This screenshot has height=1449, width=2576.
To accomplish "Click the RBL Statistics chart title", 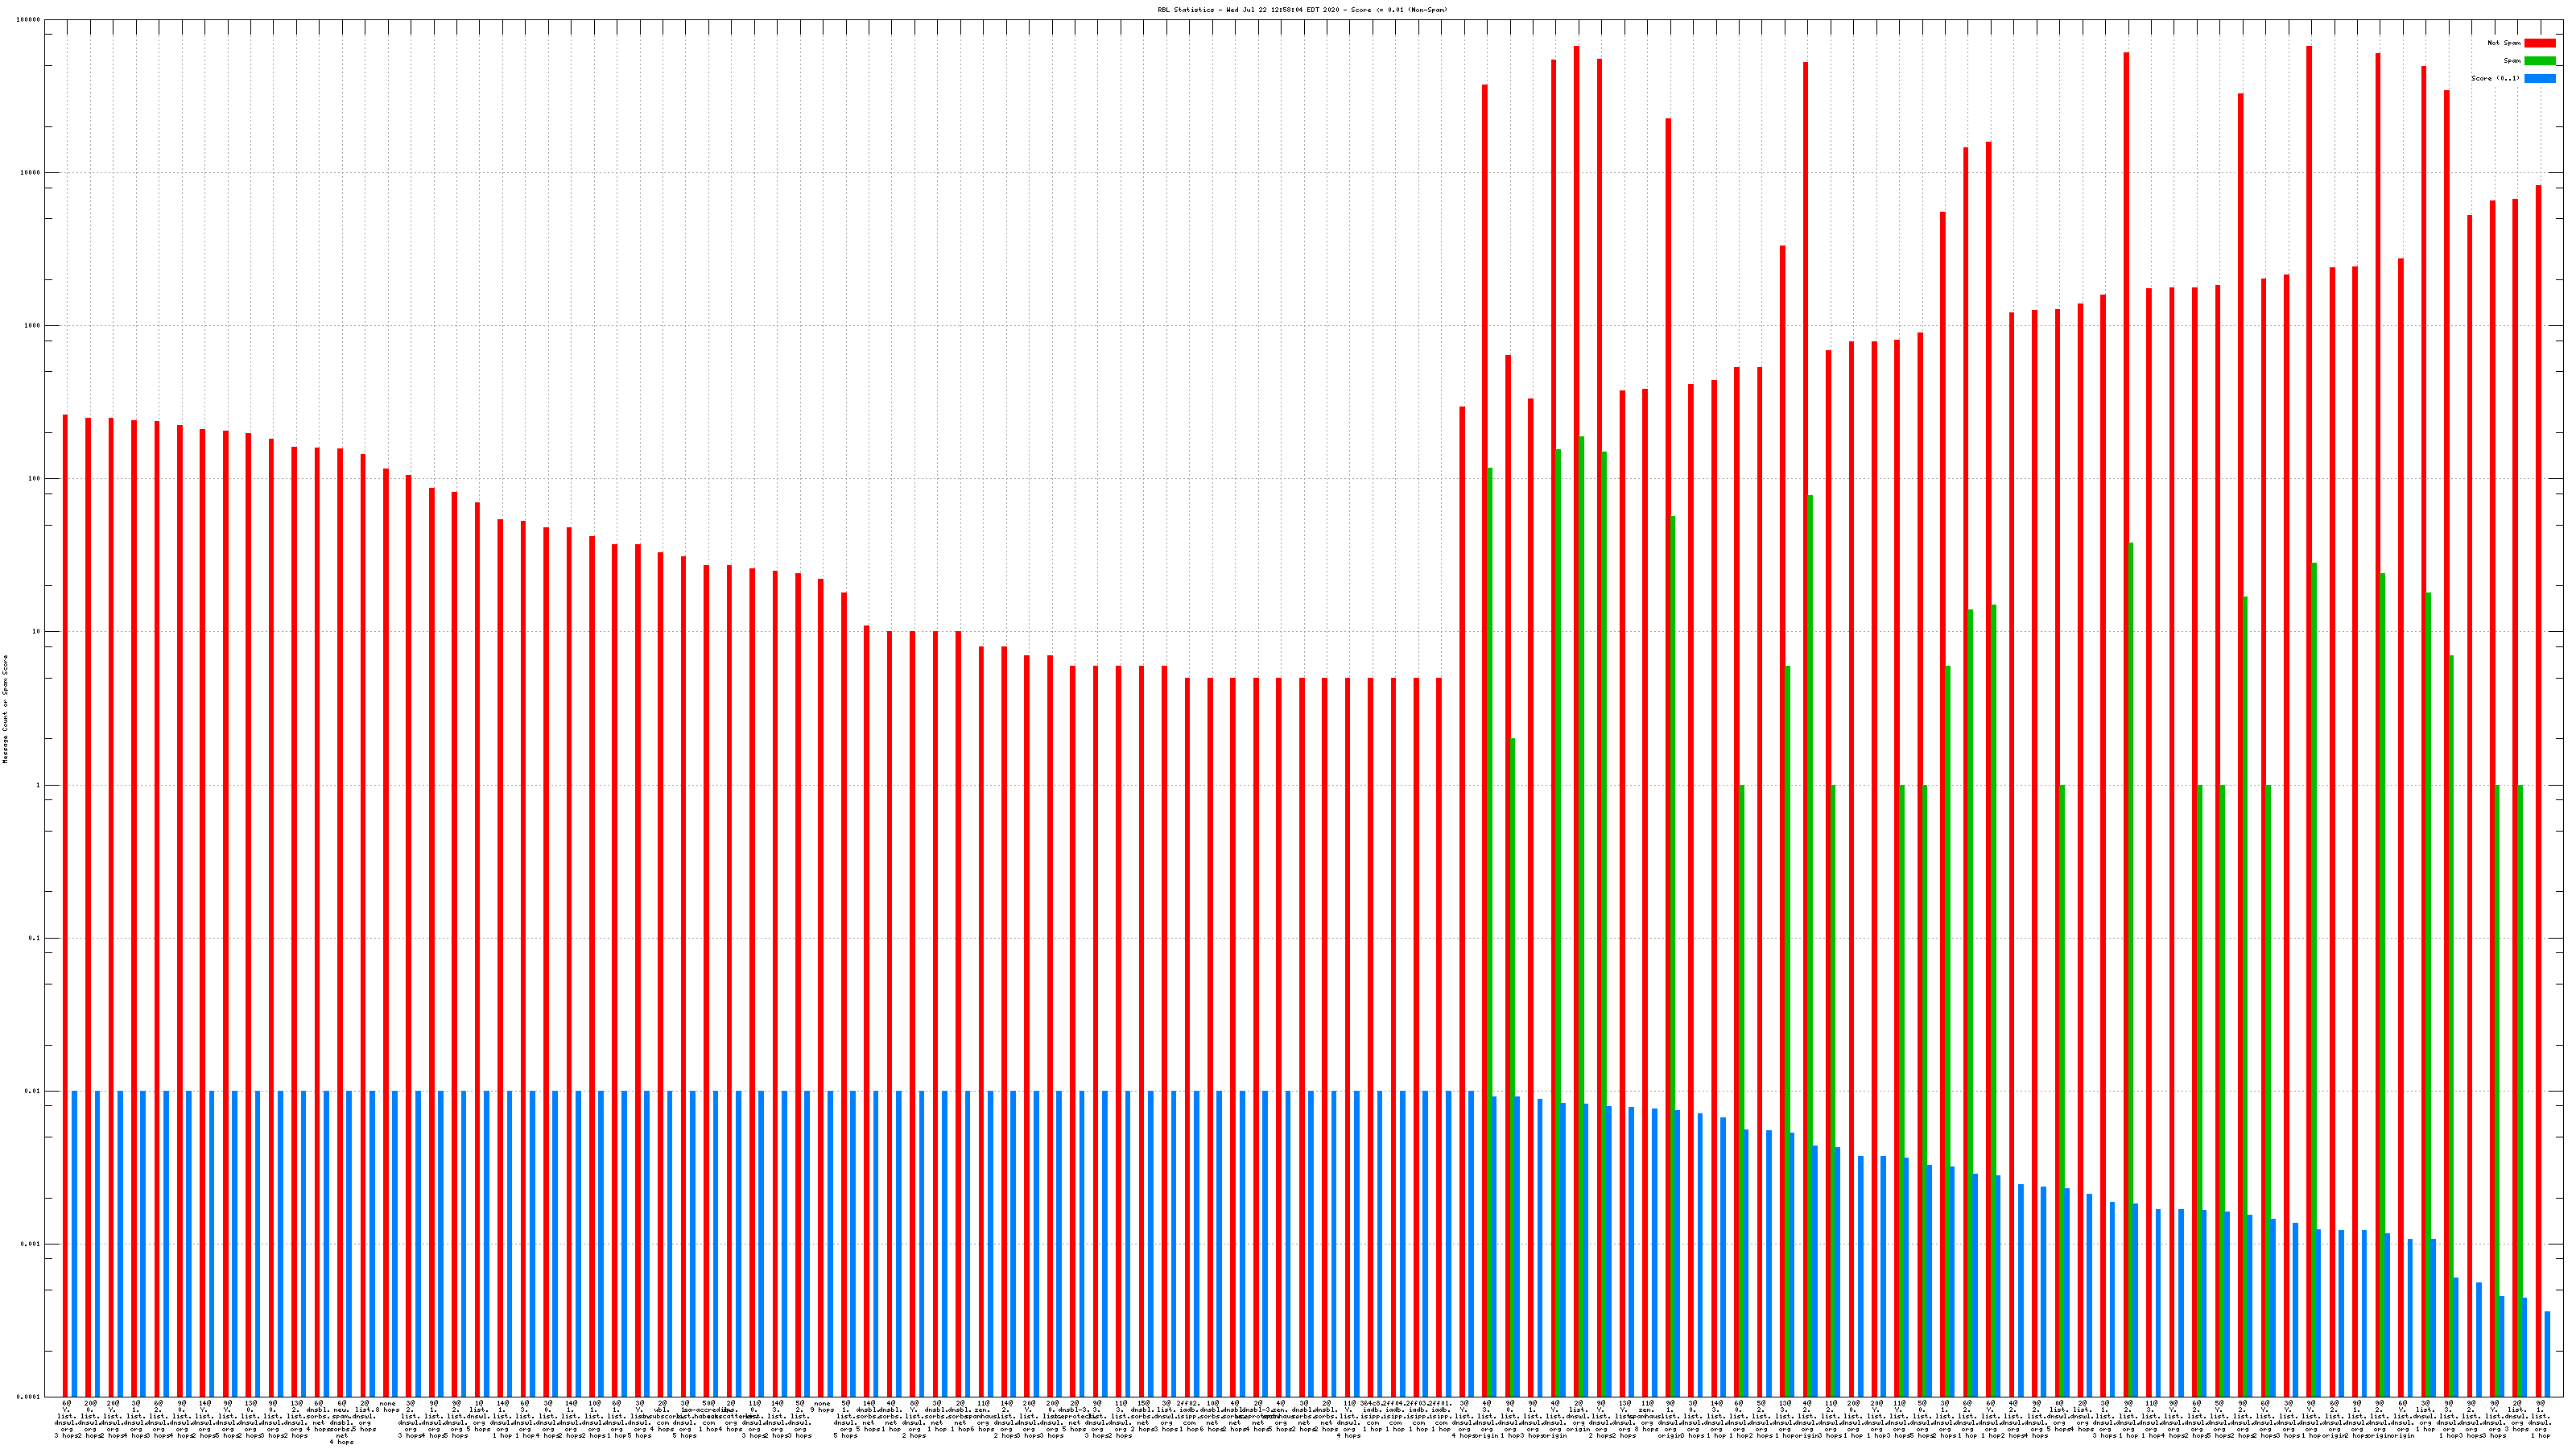I will (1302, 10).
